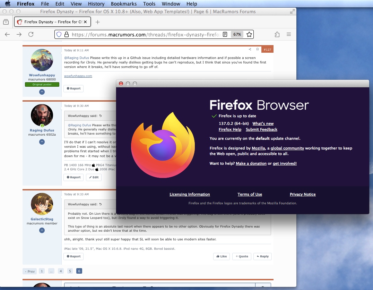The width and height of the screenshot is (373, 290).
Task: Open the Edit menu
Action: pos(60,4)
